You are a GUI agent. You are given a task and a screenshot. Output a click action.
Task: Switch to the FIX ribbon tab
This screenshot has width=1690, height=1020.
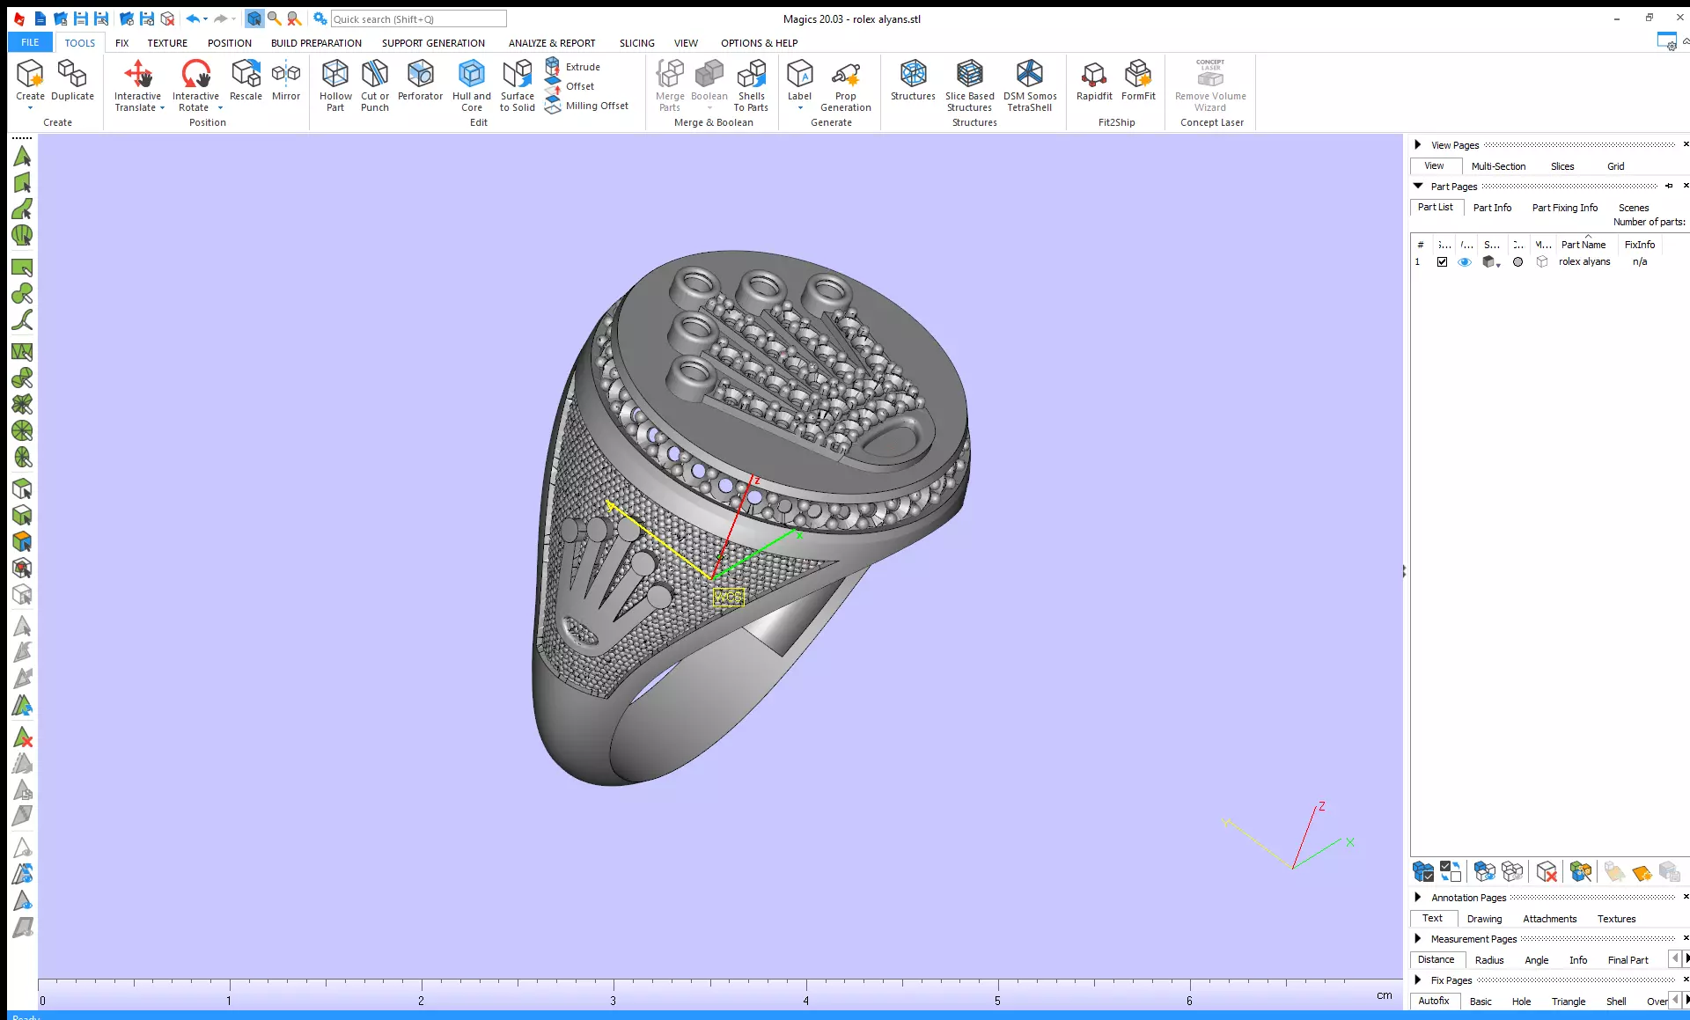pyautogui.click(x=121, y=42)
